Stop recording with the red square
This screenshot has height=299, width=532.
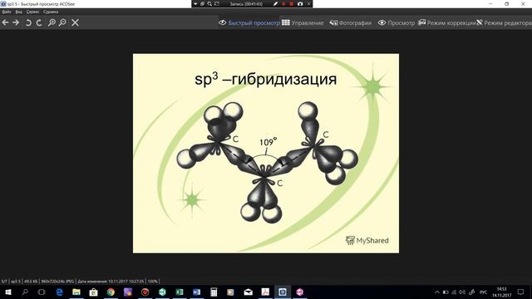(x=291, y=3)
